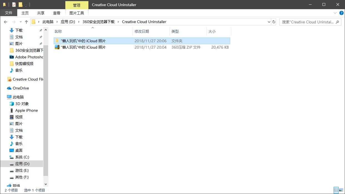Go forward using the forward arrow
This screenshot has height=194, width=345.
(14, 22)
